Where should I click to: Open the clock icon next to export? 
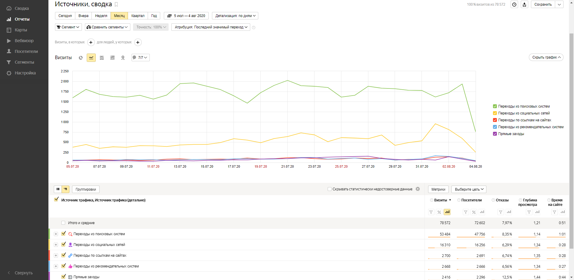click(x=514, y=4)
